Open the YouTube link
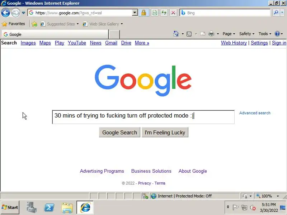 (77, 43)
